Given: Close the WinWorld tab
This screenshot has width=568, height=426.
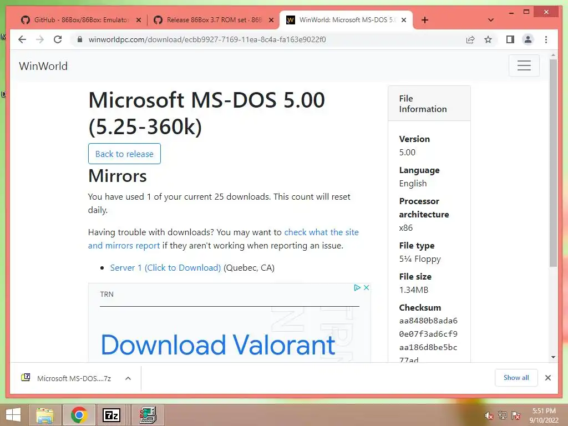Looking at the screenshot, I should click(404, 20).
